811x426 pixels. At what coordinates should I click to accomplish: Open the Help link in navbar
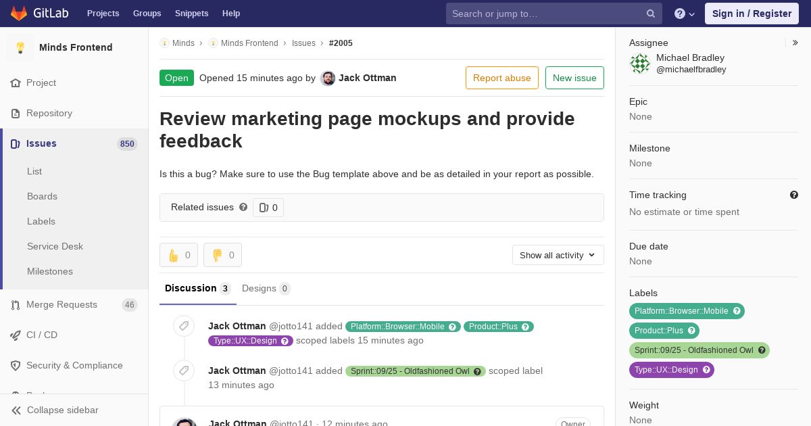point(231,14)
